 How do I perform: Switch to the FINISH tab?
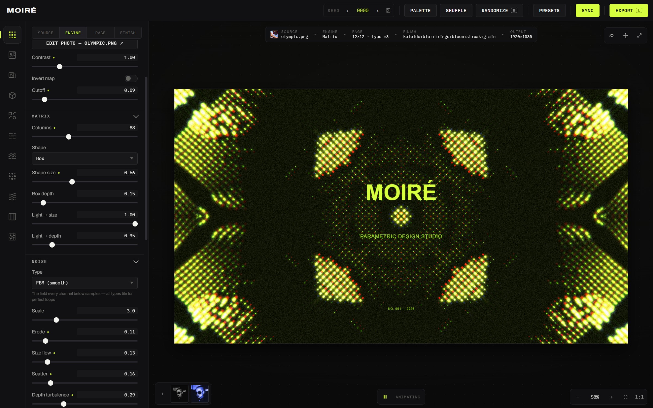tap(128, 33)
